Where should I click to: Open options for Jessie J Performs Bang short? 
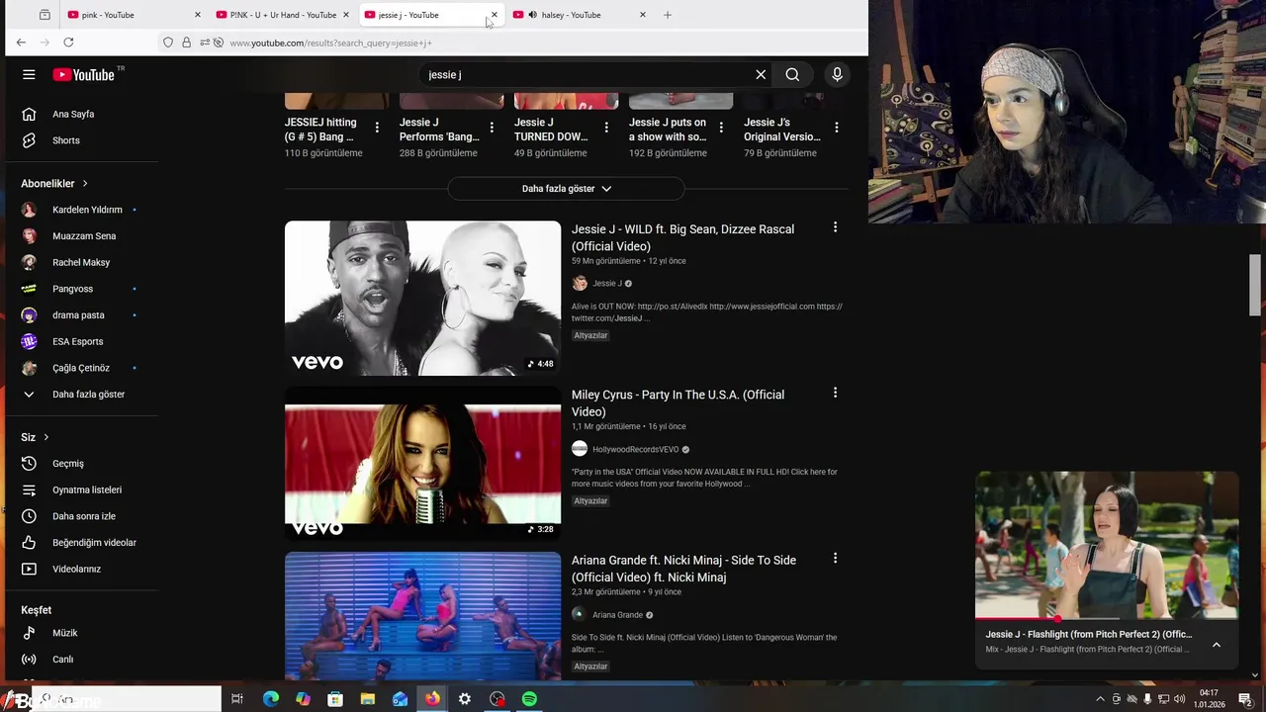(x=492, y=128)
